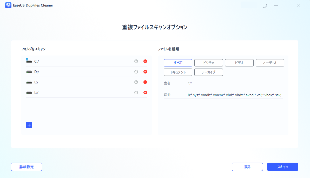Click the lock icon next to D:/
The image size is (310, 178).
tap(136, 71)
